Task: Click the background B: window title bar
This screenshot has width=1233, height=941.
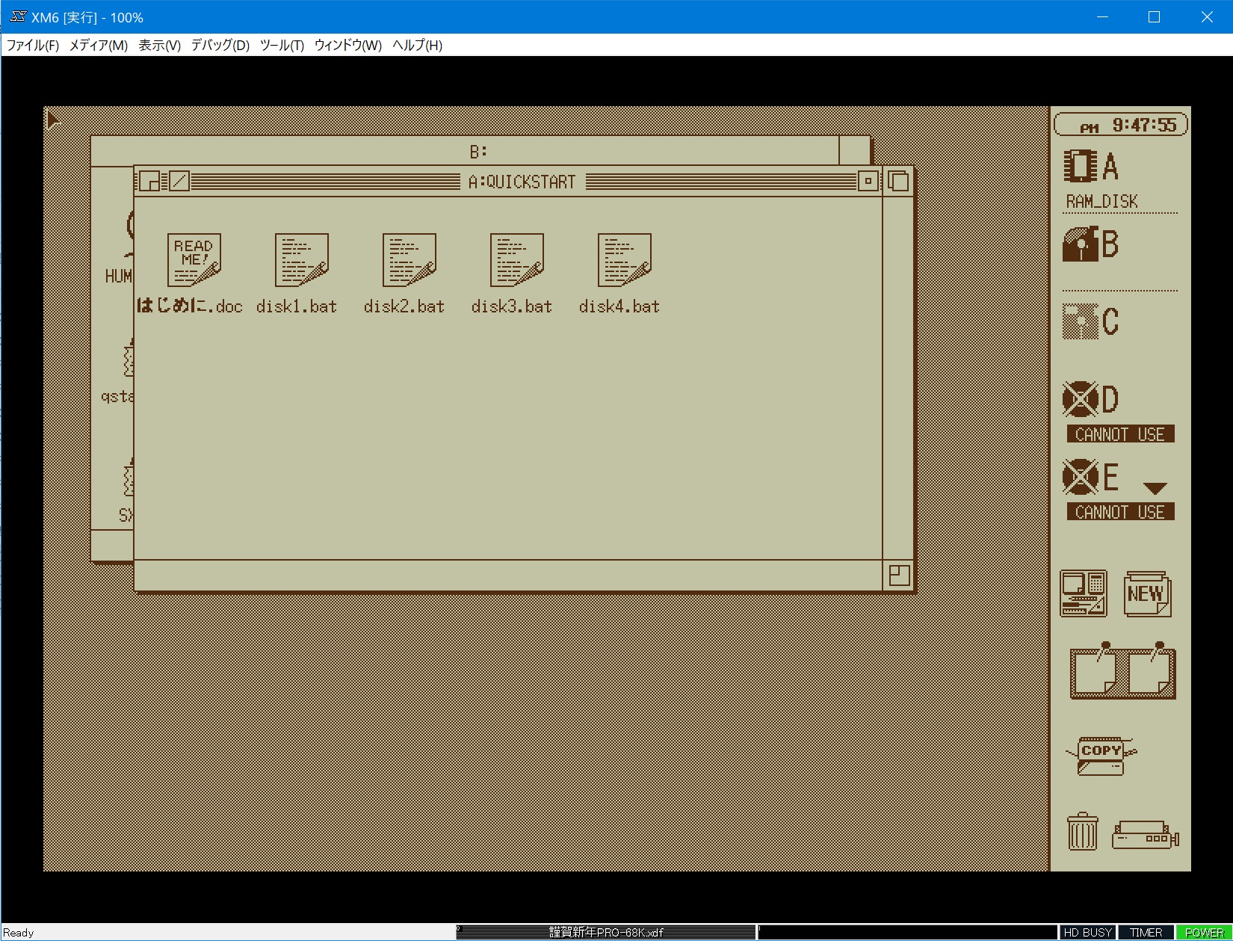Action: (478, 151)
